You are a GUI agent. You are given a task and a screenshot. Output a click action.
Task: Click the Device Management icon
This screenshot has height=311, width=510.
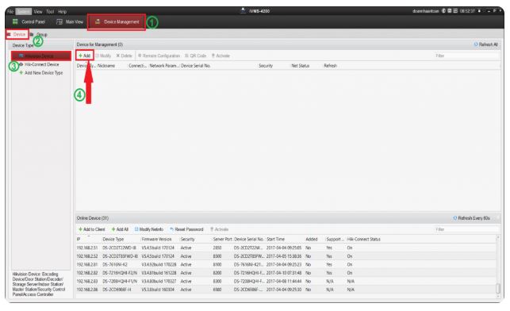tap(97, 21)
